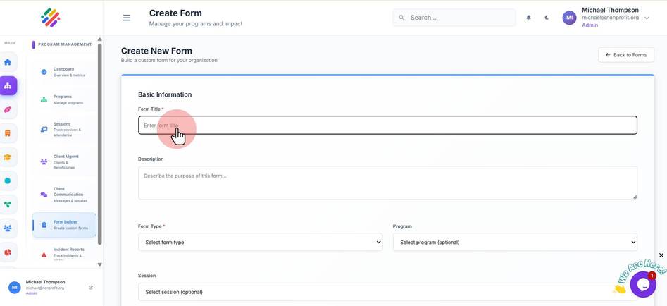Select the red pie chart rail icon
The width and height of the screenshot is (667, 306).
click(8, 252)
